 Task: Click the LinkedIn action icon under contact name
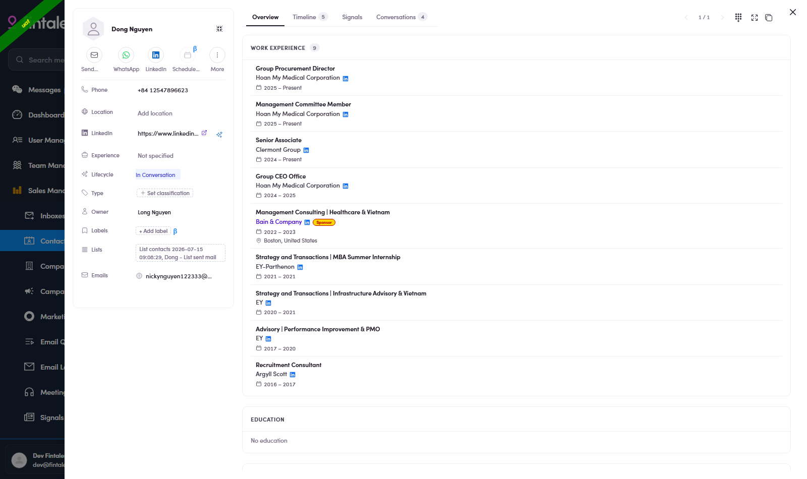(156, 55)
